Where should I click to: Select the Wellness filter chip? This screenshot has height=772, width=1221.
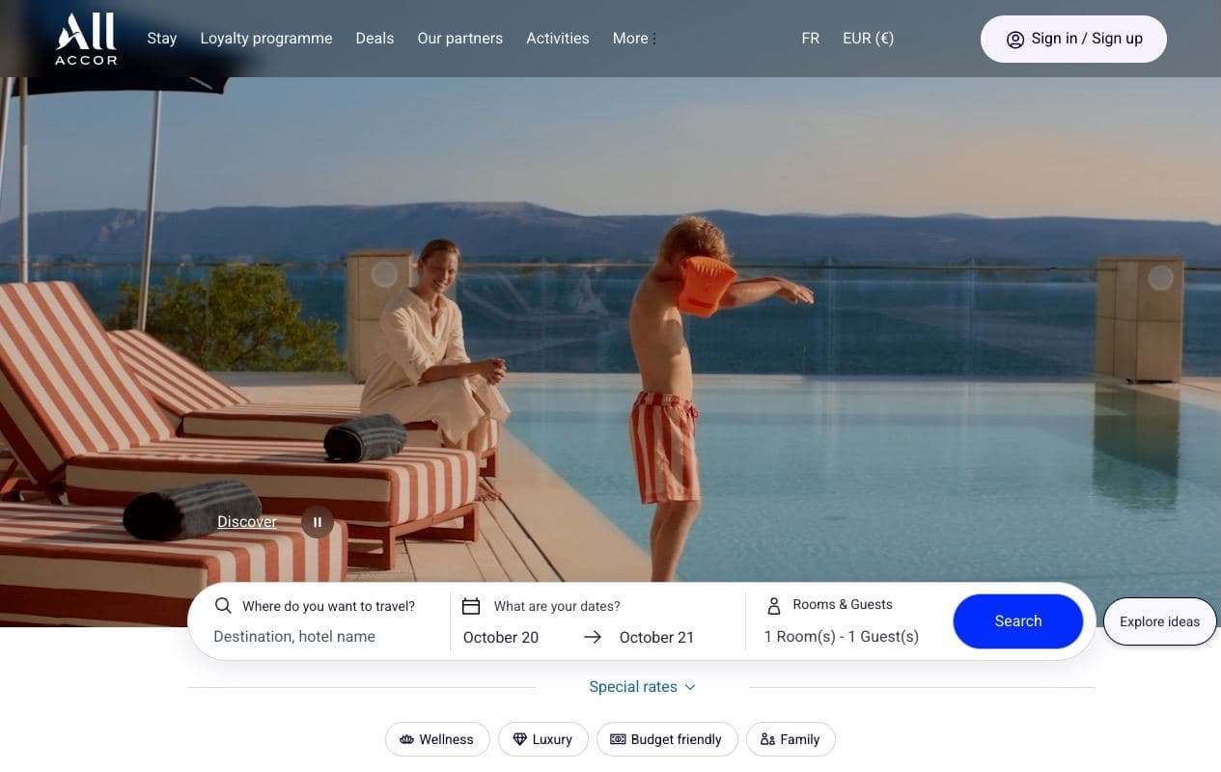click(437, 739)
